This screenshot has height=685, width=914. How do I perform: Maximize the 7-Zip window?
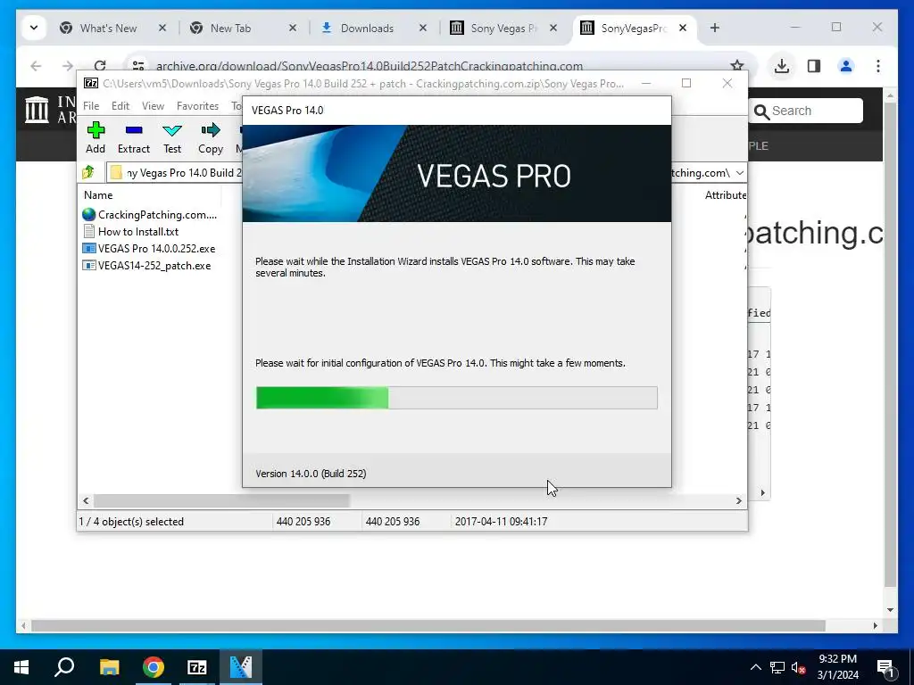(x=686, y=83)
